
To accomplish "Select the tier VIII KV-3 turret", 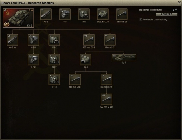I will [x=86, y=60].
